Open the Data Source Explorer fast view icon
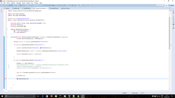Image resolution: width=175 pixels, height=98 pixels. pos(173,24)
